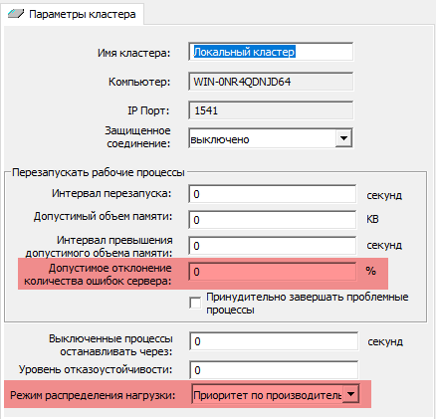
Task: Click the Уровень отказоустойчивости label
Action: coord(96,369)
